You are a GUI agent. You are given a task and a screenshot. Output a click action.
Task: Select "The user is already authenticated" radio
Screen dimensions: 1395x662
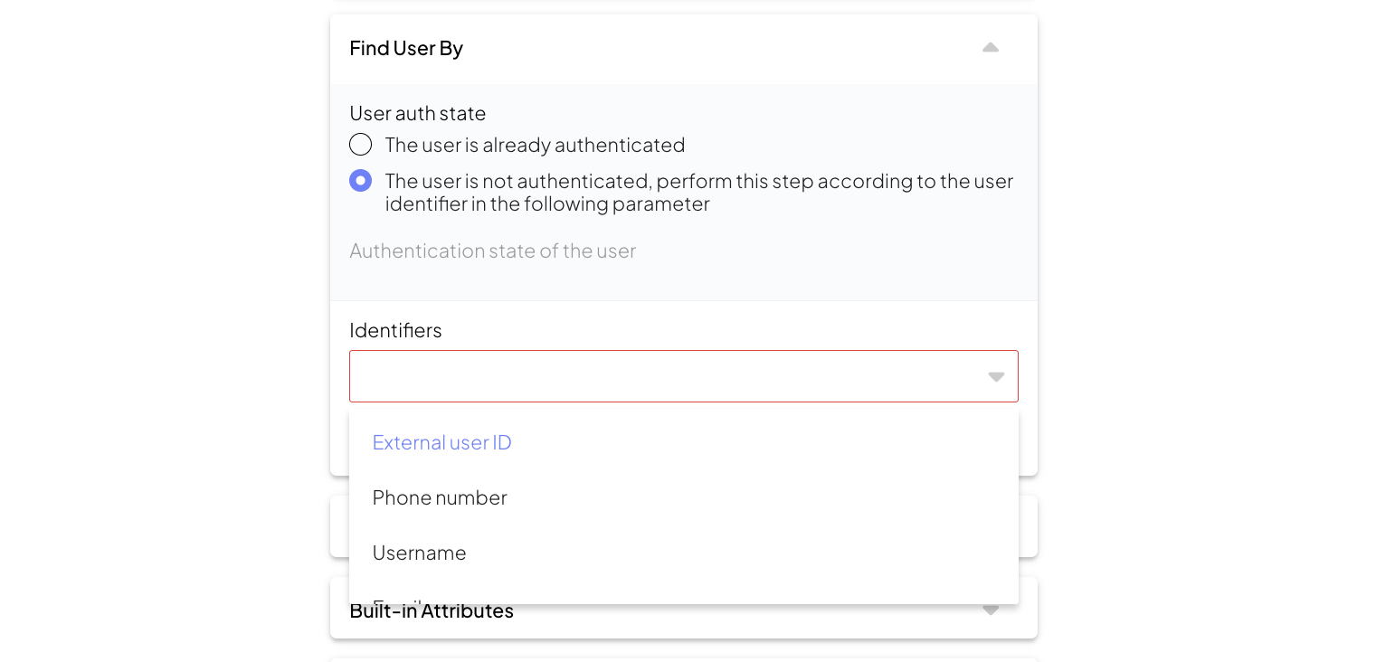coord(360,145)
